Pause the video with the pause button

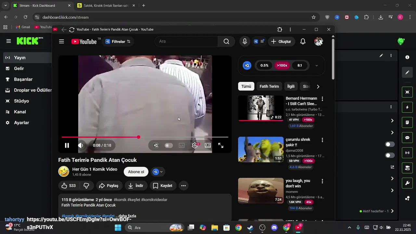(x=67, y=145)
